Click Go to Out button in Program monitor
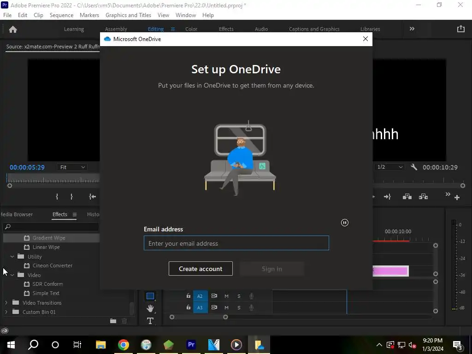472x354 pixels. pyautogui.click(x=387, y=196)
